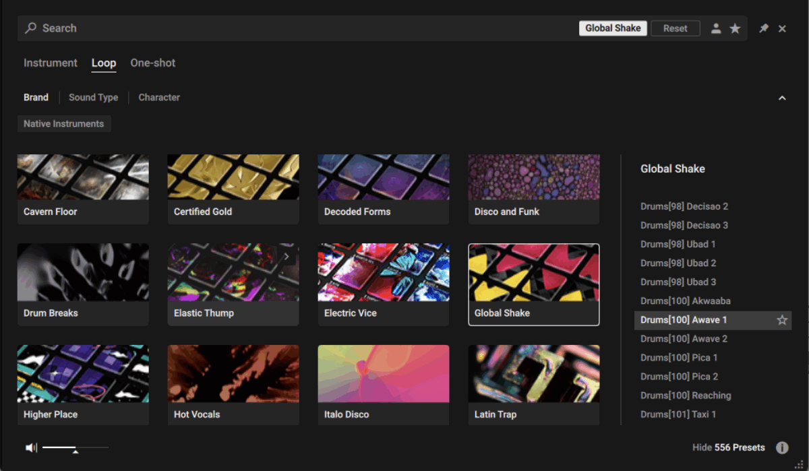Screen dimensions: 809x471
Task: Choose the Italo Disco expansion
Action: point(384,385)
